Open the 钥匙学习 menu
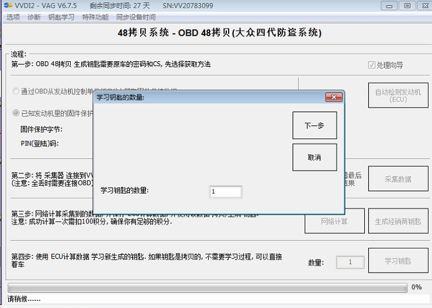Viewport: 432px width, 308px height. pos(61,17)
